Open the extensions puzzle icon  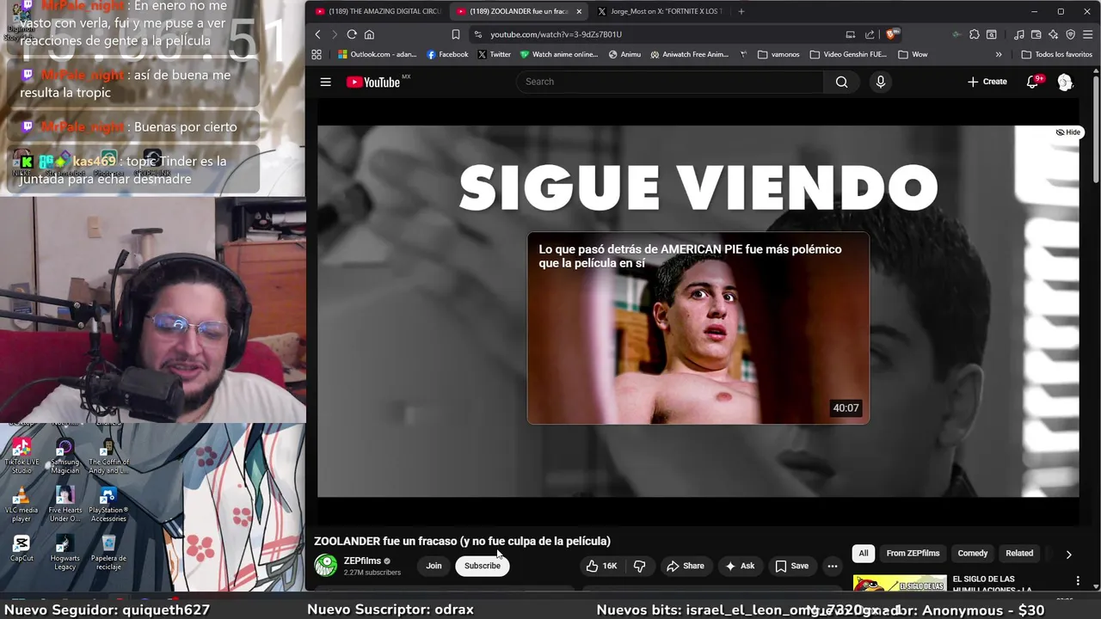pos(975,34)
